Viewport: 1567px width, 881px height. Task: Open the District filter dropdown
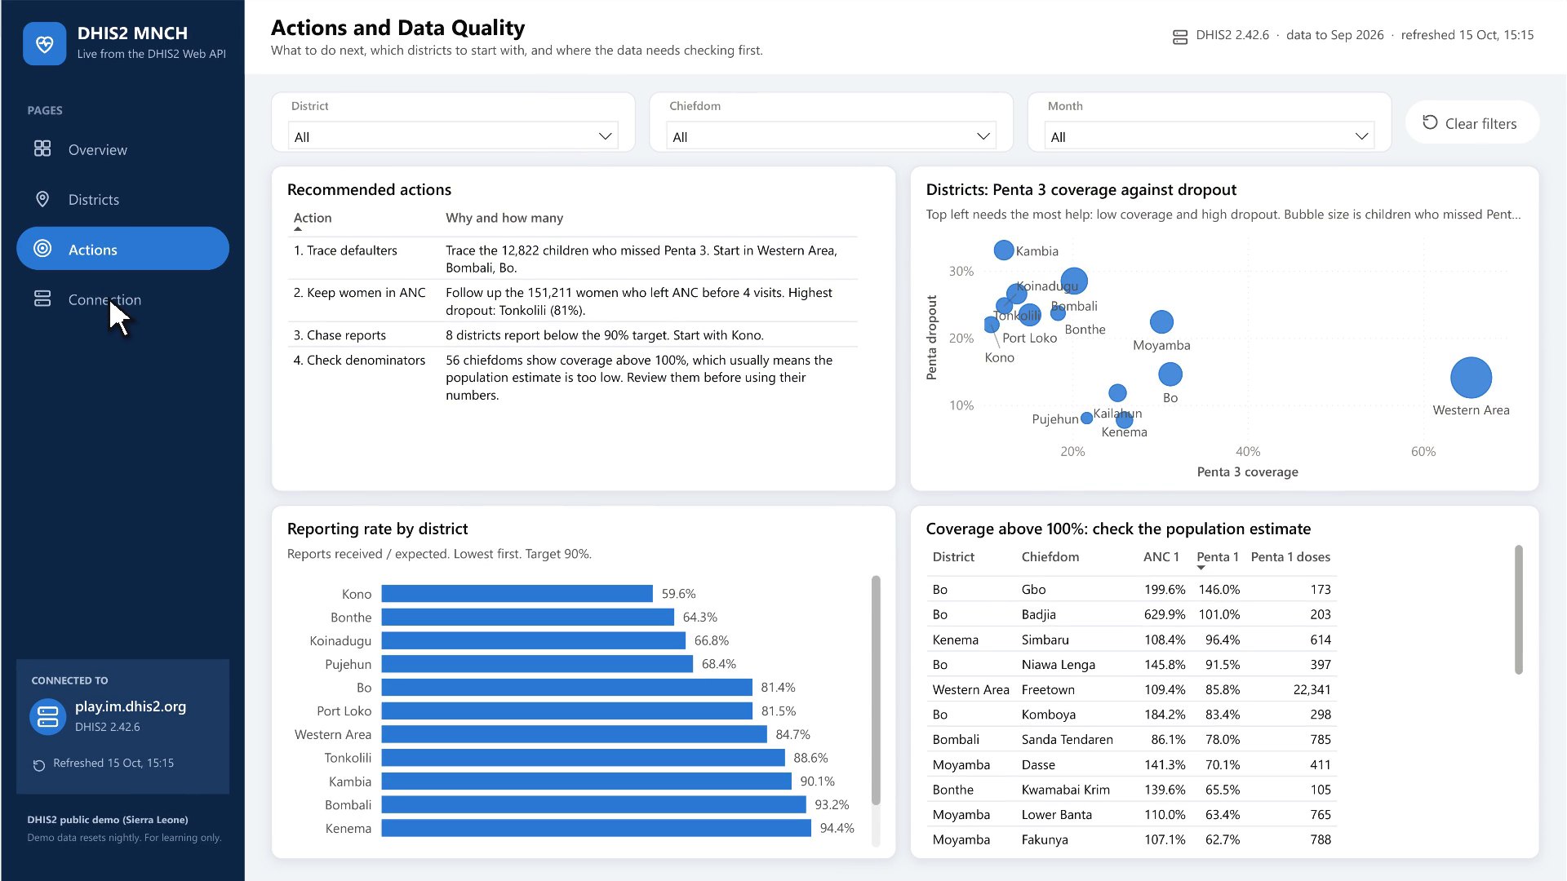453,136
